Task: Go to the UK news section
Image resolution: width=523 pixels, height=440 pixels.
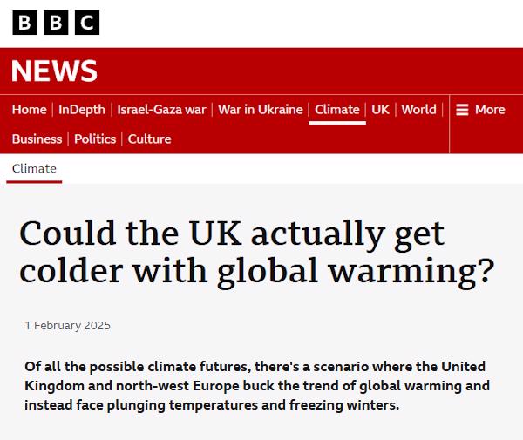Action: 380,110
